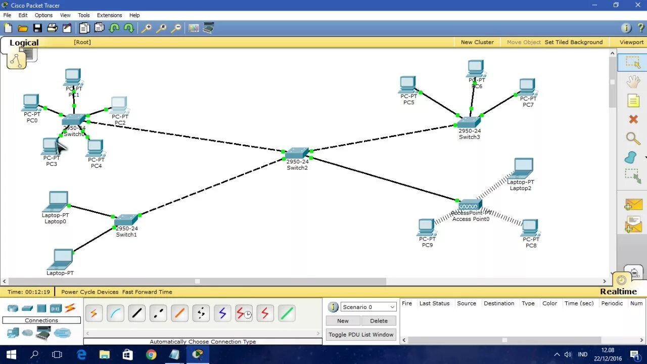
Task: Open the Custom Devices Dialog icon
Action: click(x=208, y=28)
